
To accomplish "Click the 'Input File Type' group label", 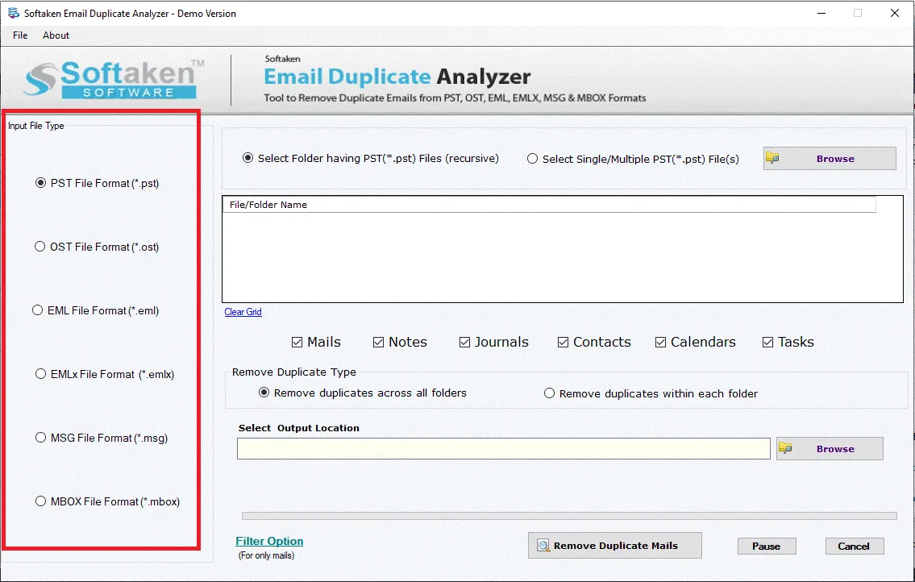I will [36, 126].
